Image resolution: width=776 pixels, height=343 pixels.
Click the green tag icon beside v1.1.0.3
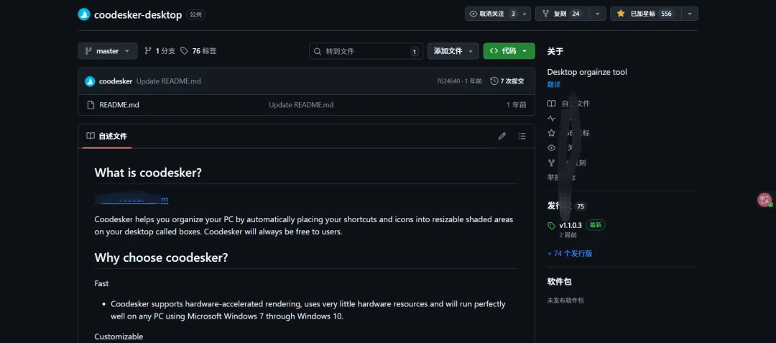pos(551,226)
